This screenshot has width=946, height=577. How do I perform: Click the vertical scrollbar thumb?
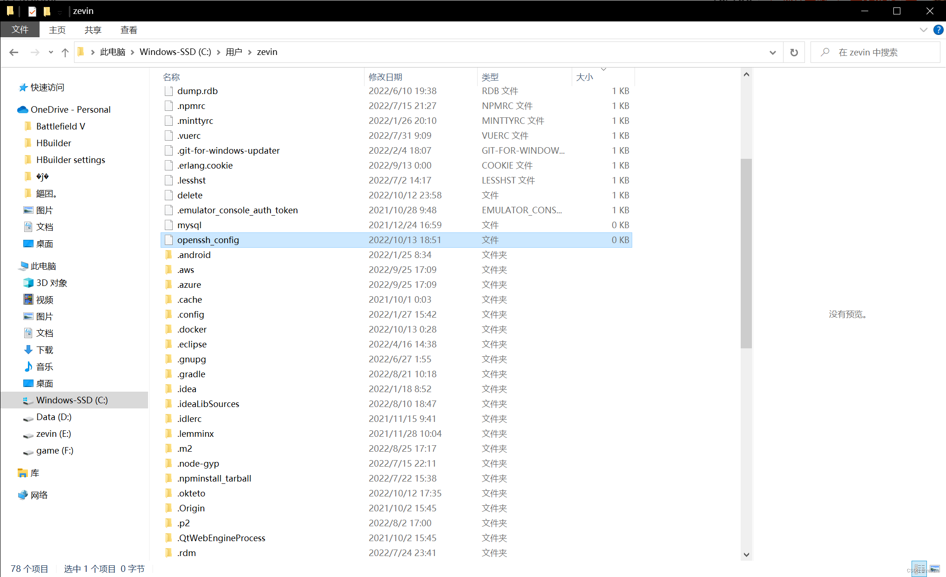[x=746, y=253]
